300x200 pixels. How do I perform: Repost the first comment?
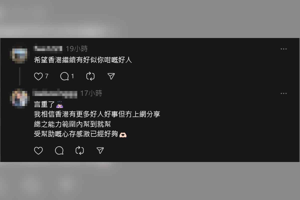(x=90, y=76)
